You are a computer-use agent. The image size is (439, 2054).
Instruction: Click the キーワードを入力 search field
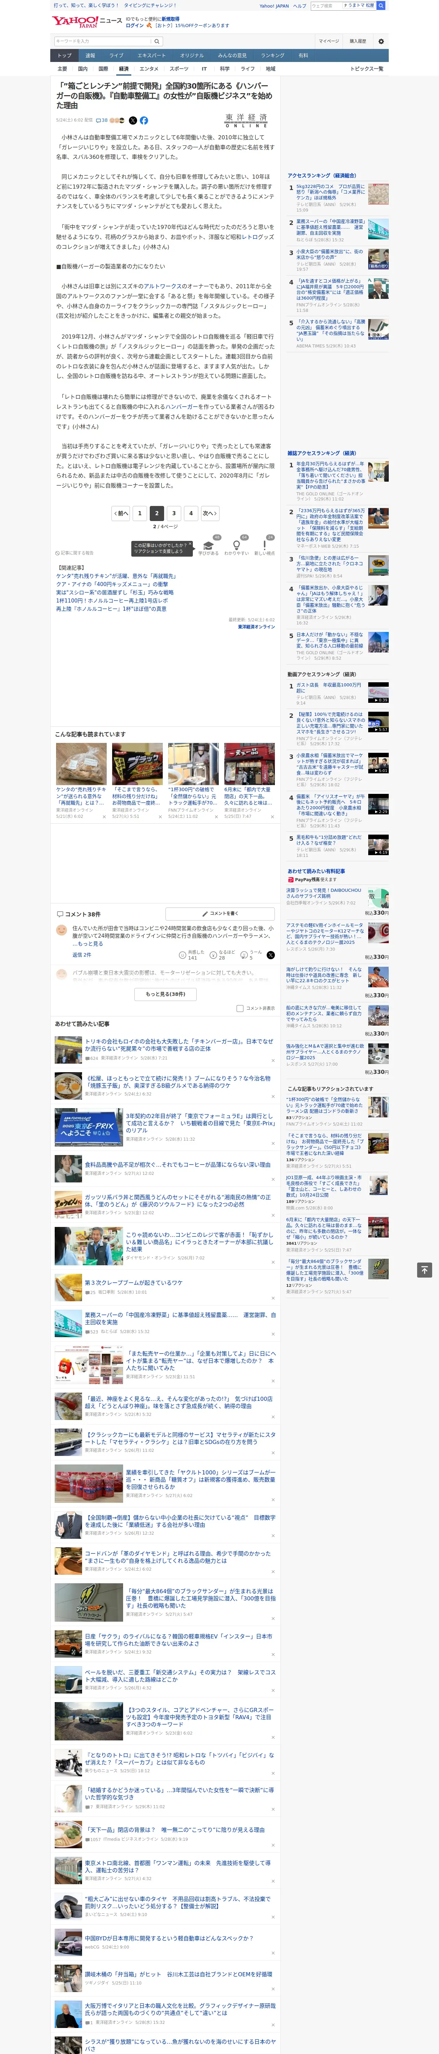pos(103,41)
